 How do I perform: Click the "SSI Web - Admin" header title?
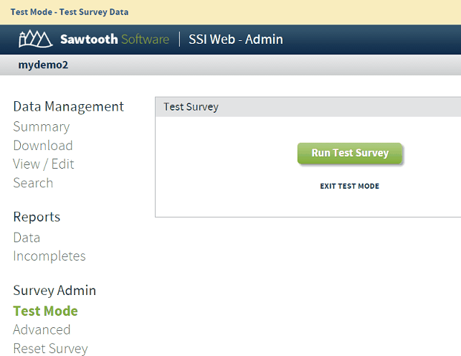[x=236, y=39]
